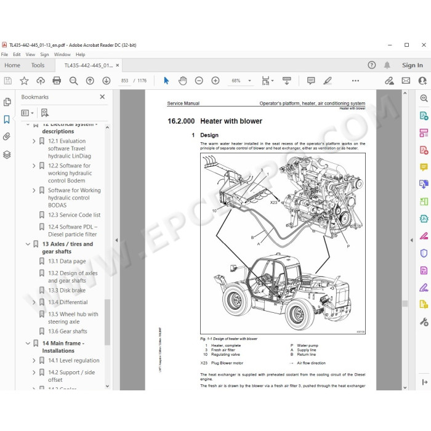
Task: Click the read mode keyboard icon
Action: tap(286, 81)
